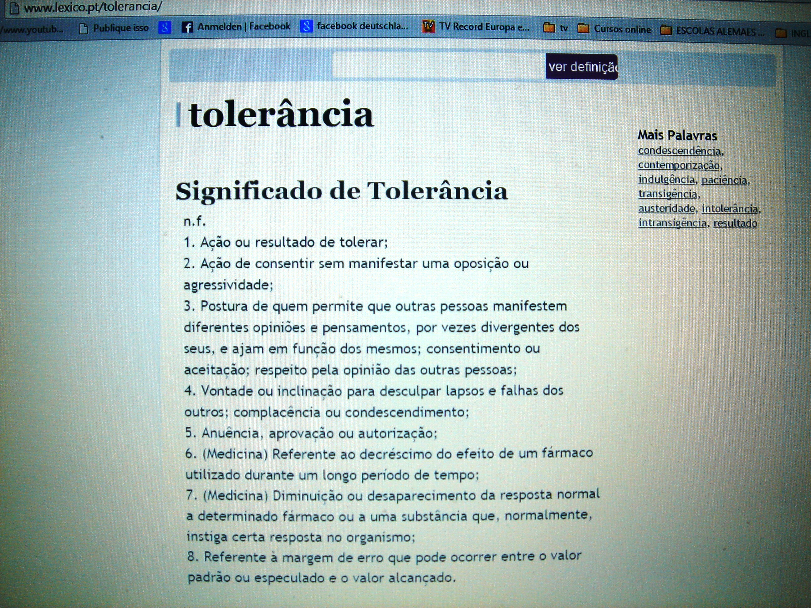Click the austeridade link

666,209
